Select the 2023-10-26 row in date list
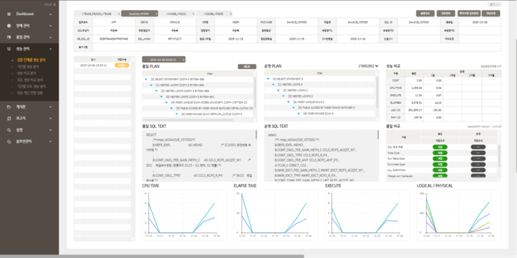 93,65
